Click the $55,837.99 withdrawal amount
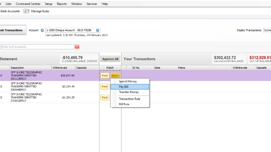The image size is (271, 152). 68,76
